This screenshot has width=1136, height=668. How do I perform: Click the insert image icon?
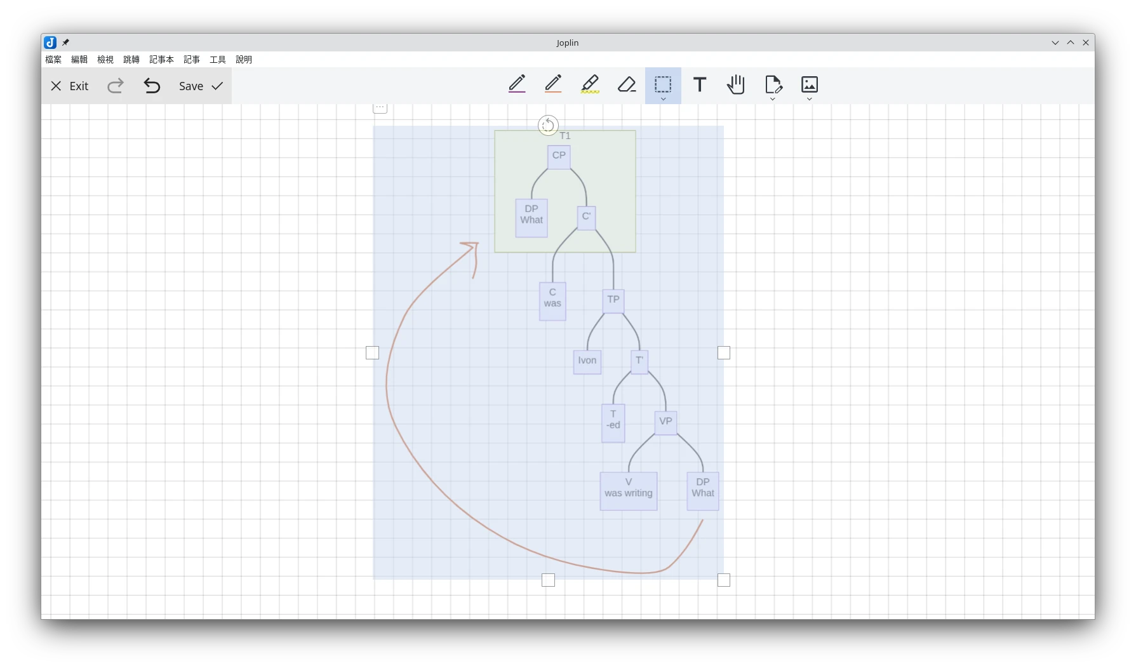click(x=810, y=84)
